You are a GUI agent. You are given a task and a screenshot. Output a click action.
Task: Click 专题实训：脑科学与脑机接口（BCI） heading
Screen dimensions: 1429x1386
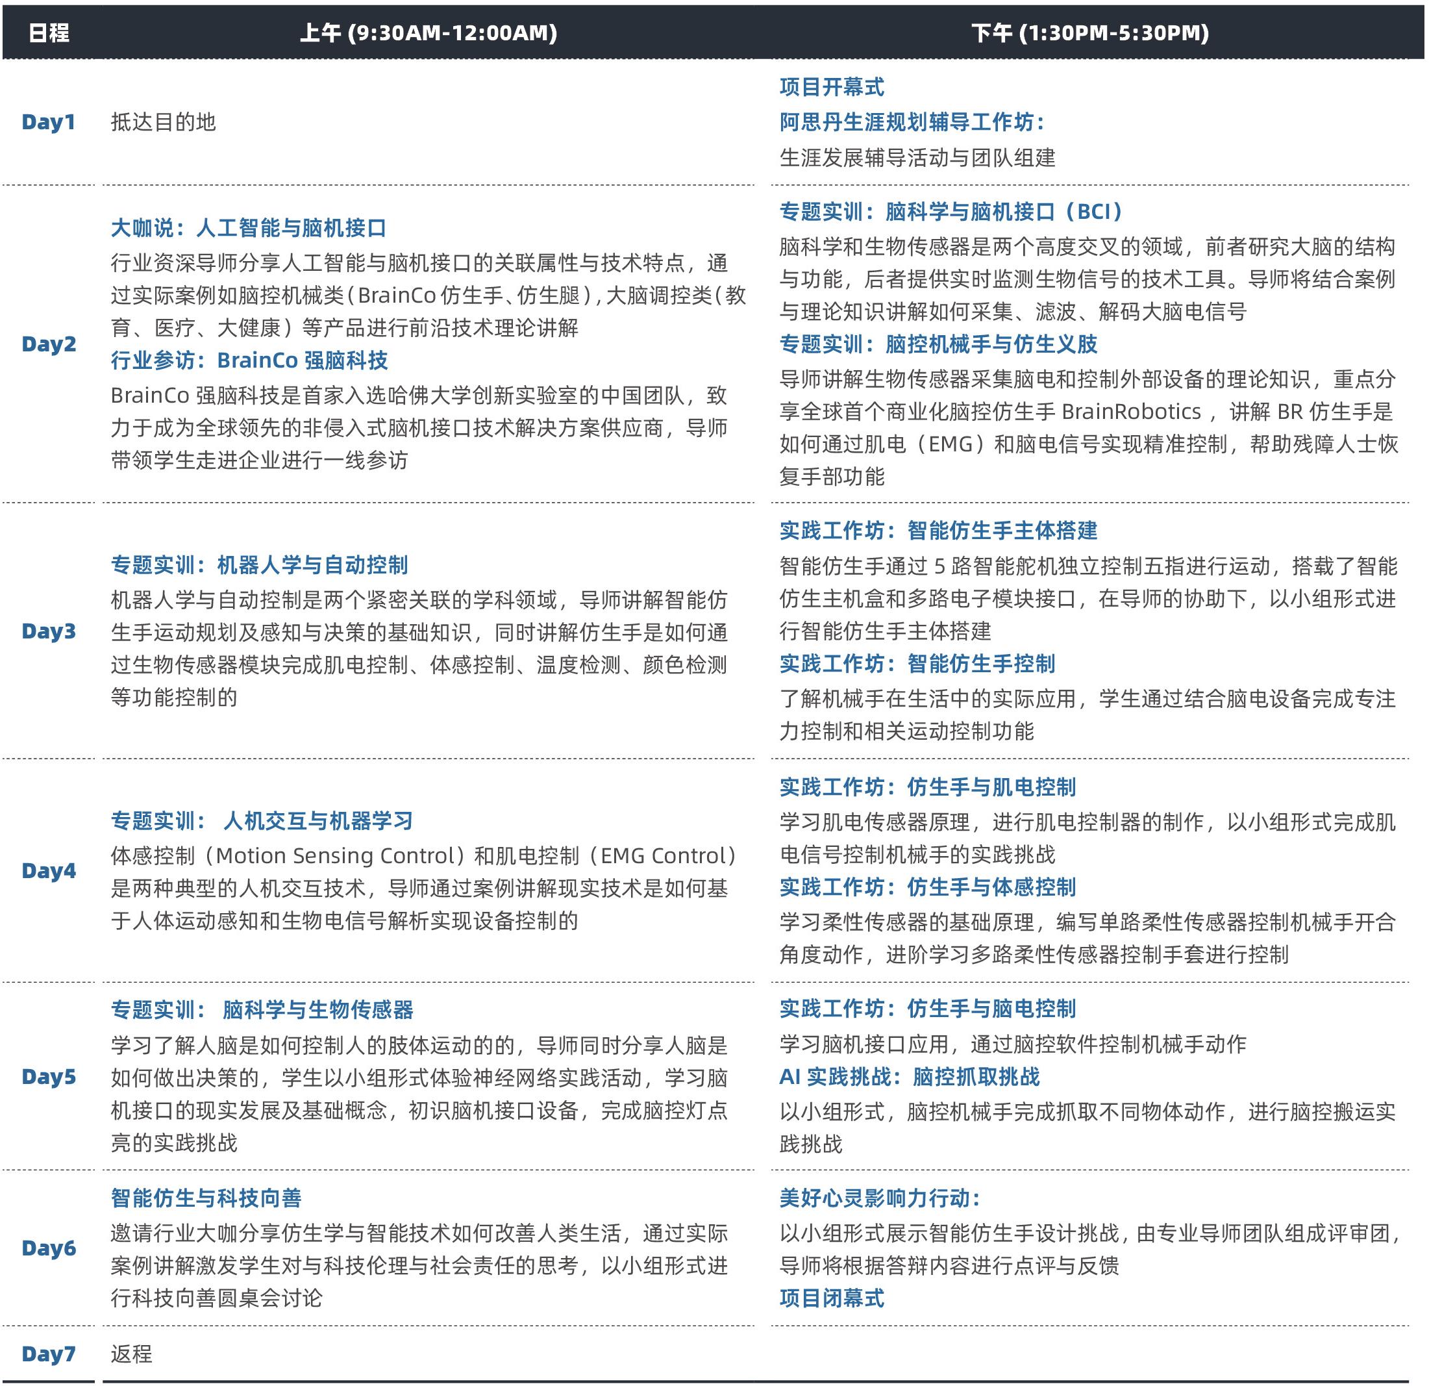coord(951,212)
